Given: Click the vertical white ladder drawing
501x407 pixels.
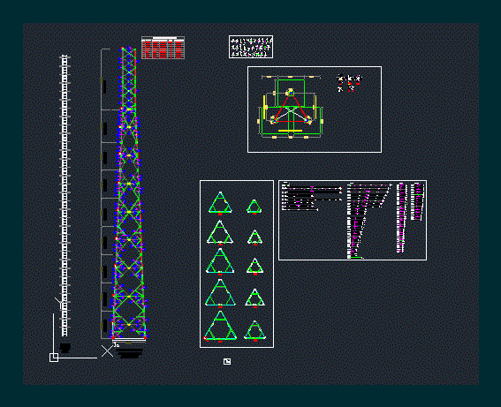Looking at the screenshot, I should click(65, 195).
